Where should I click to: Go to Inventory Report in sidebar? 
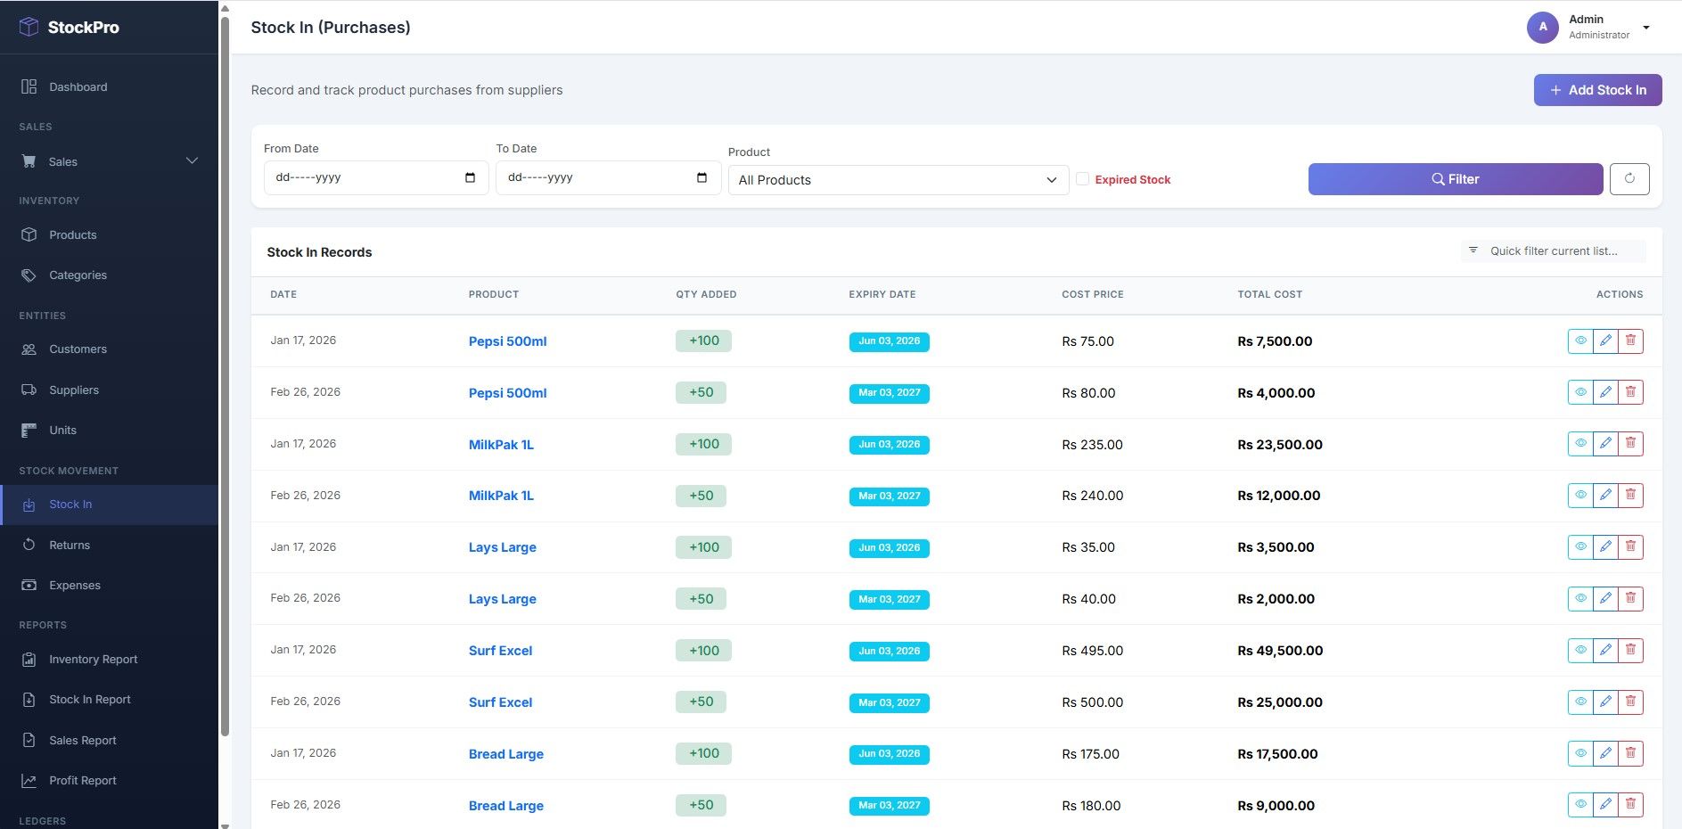pos(93,660)
